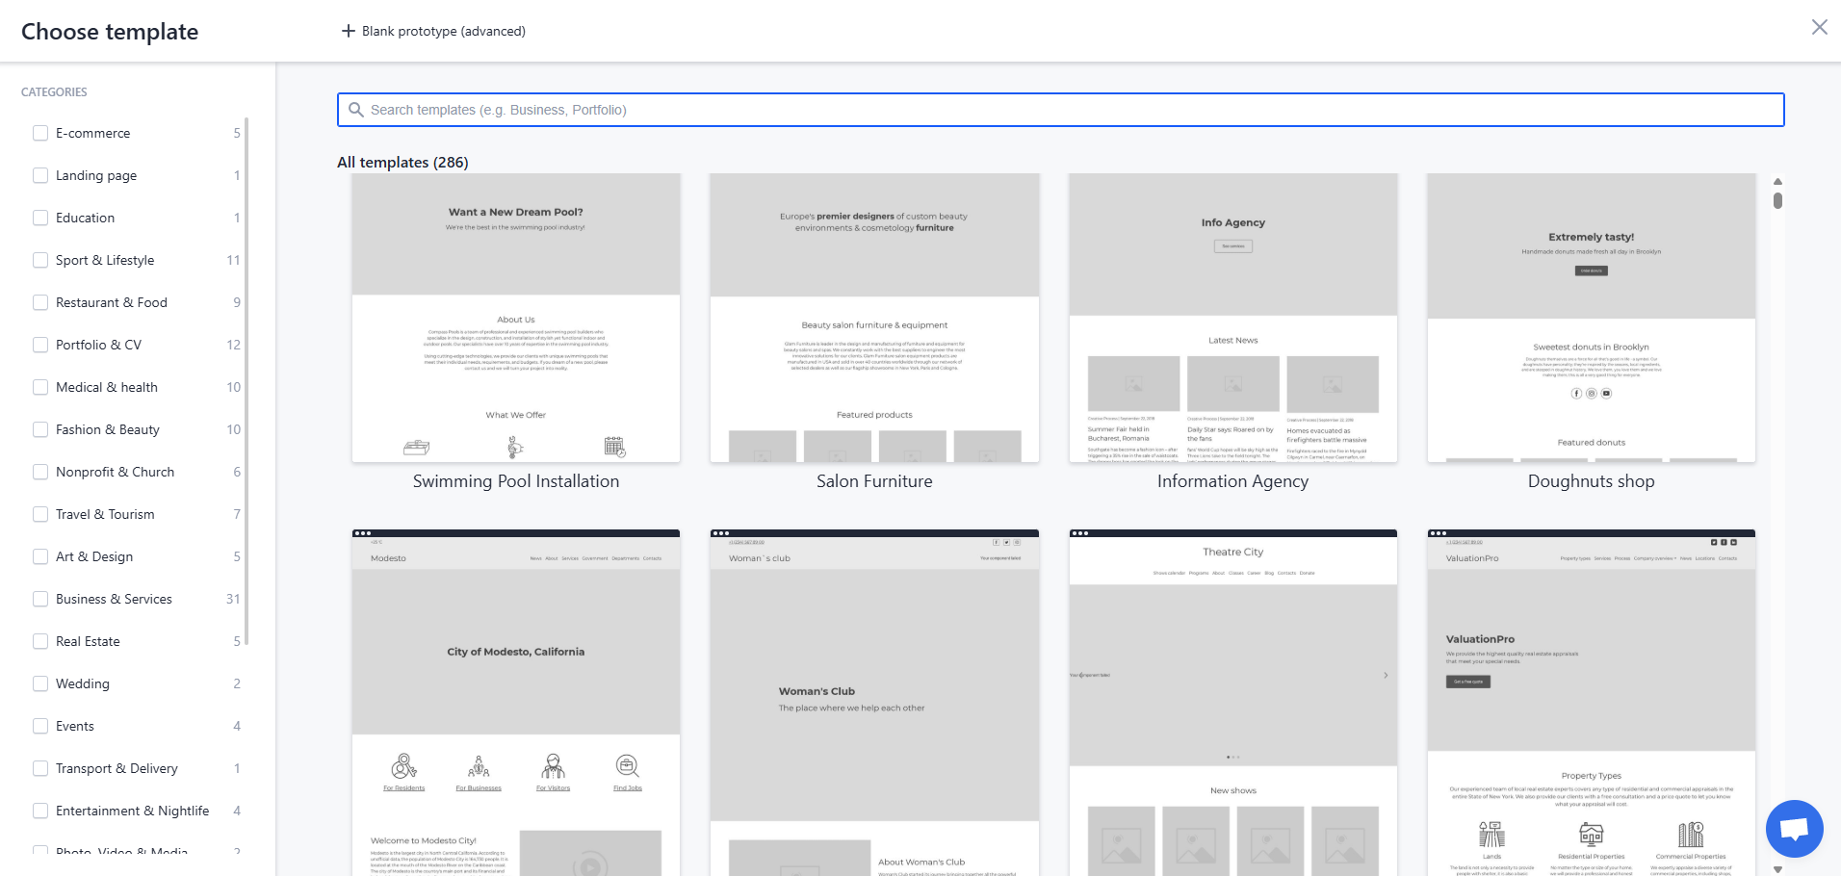This screenshot has height=876, width=1841.
Task: Click the template search field
Action: coord(1060,110)
